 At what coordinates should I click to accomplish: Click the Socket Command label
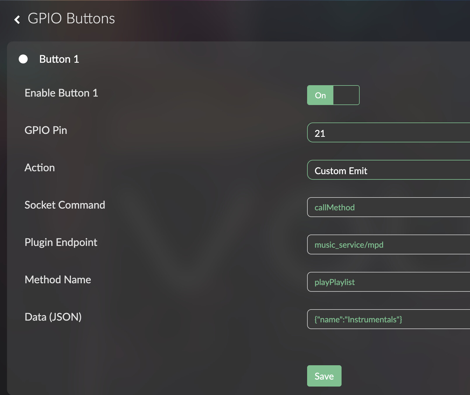click(65, 205)
